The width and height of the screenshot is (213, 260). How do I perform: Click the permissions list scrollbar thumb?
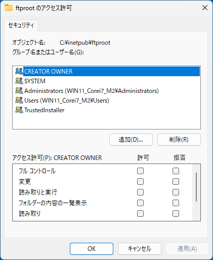click(x=196, y=187)
